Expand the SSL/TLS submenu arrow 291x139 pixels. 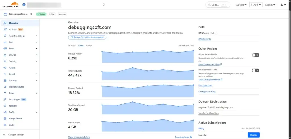37,55
